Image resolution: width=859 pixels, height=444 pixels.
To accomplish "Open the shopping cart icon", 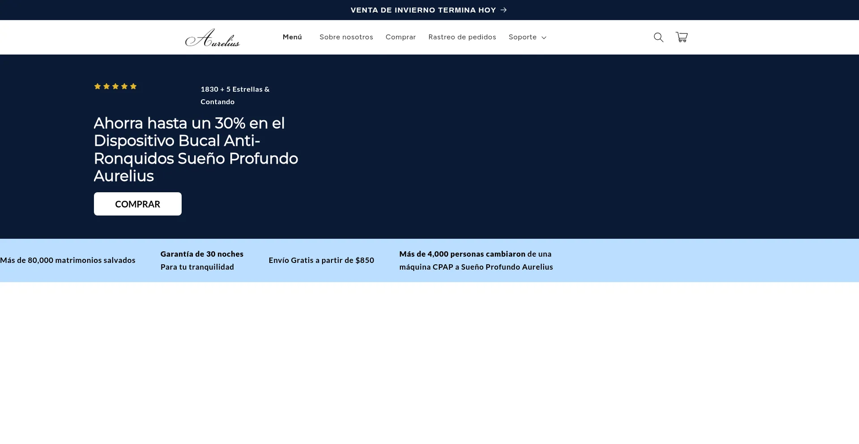I will (x=681, y=37).
